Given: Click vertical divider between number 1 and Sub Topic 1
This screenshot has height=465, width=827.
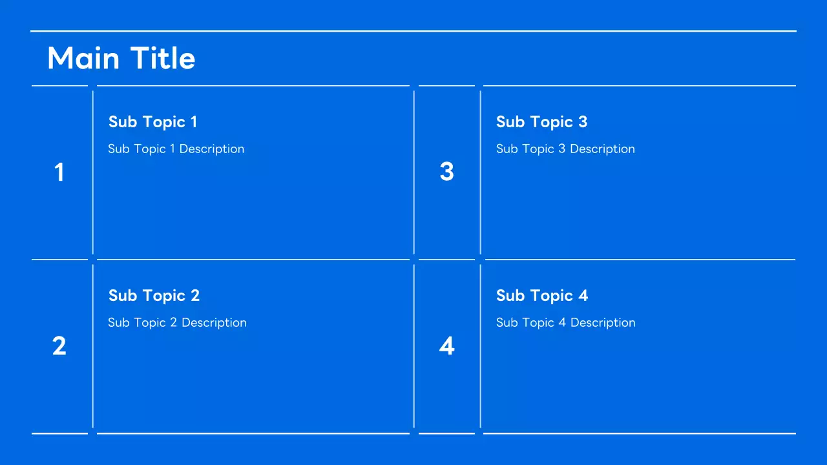Looking at the screenshot, I should [x=93, y=172].
